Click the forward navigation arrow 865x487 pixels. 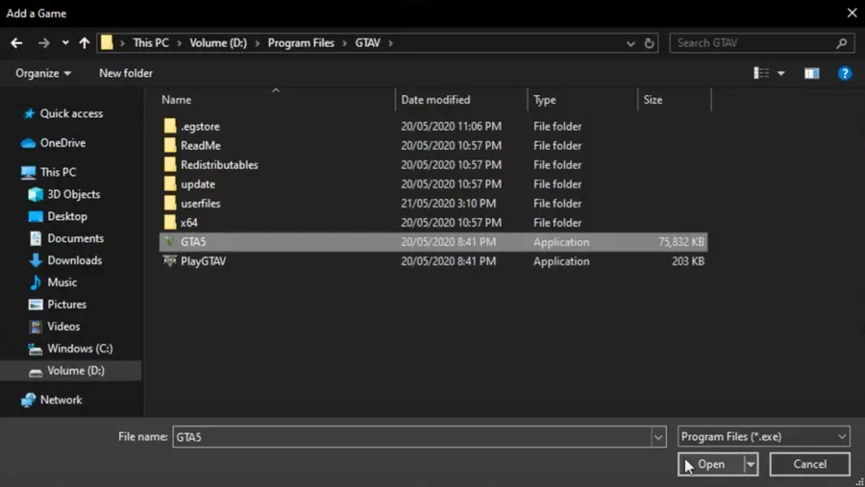[x=43, y=43]
